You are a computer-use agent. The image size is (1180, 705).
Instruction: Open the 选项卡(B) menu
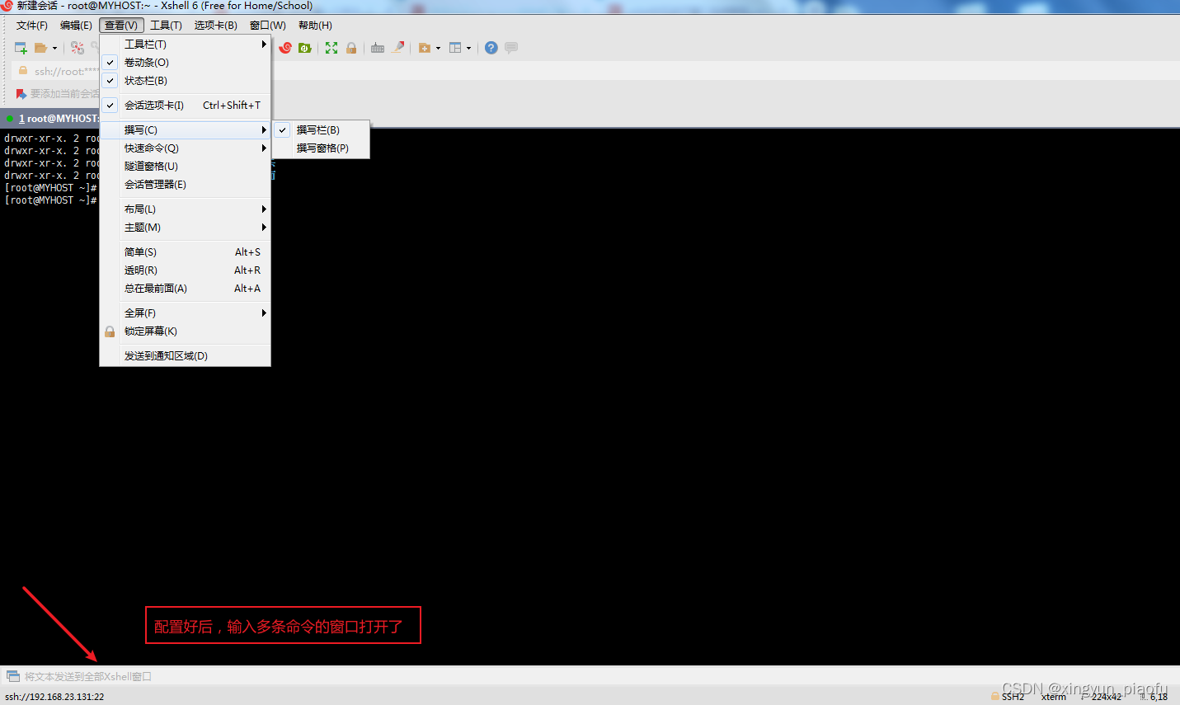point(215,26)
